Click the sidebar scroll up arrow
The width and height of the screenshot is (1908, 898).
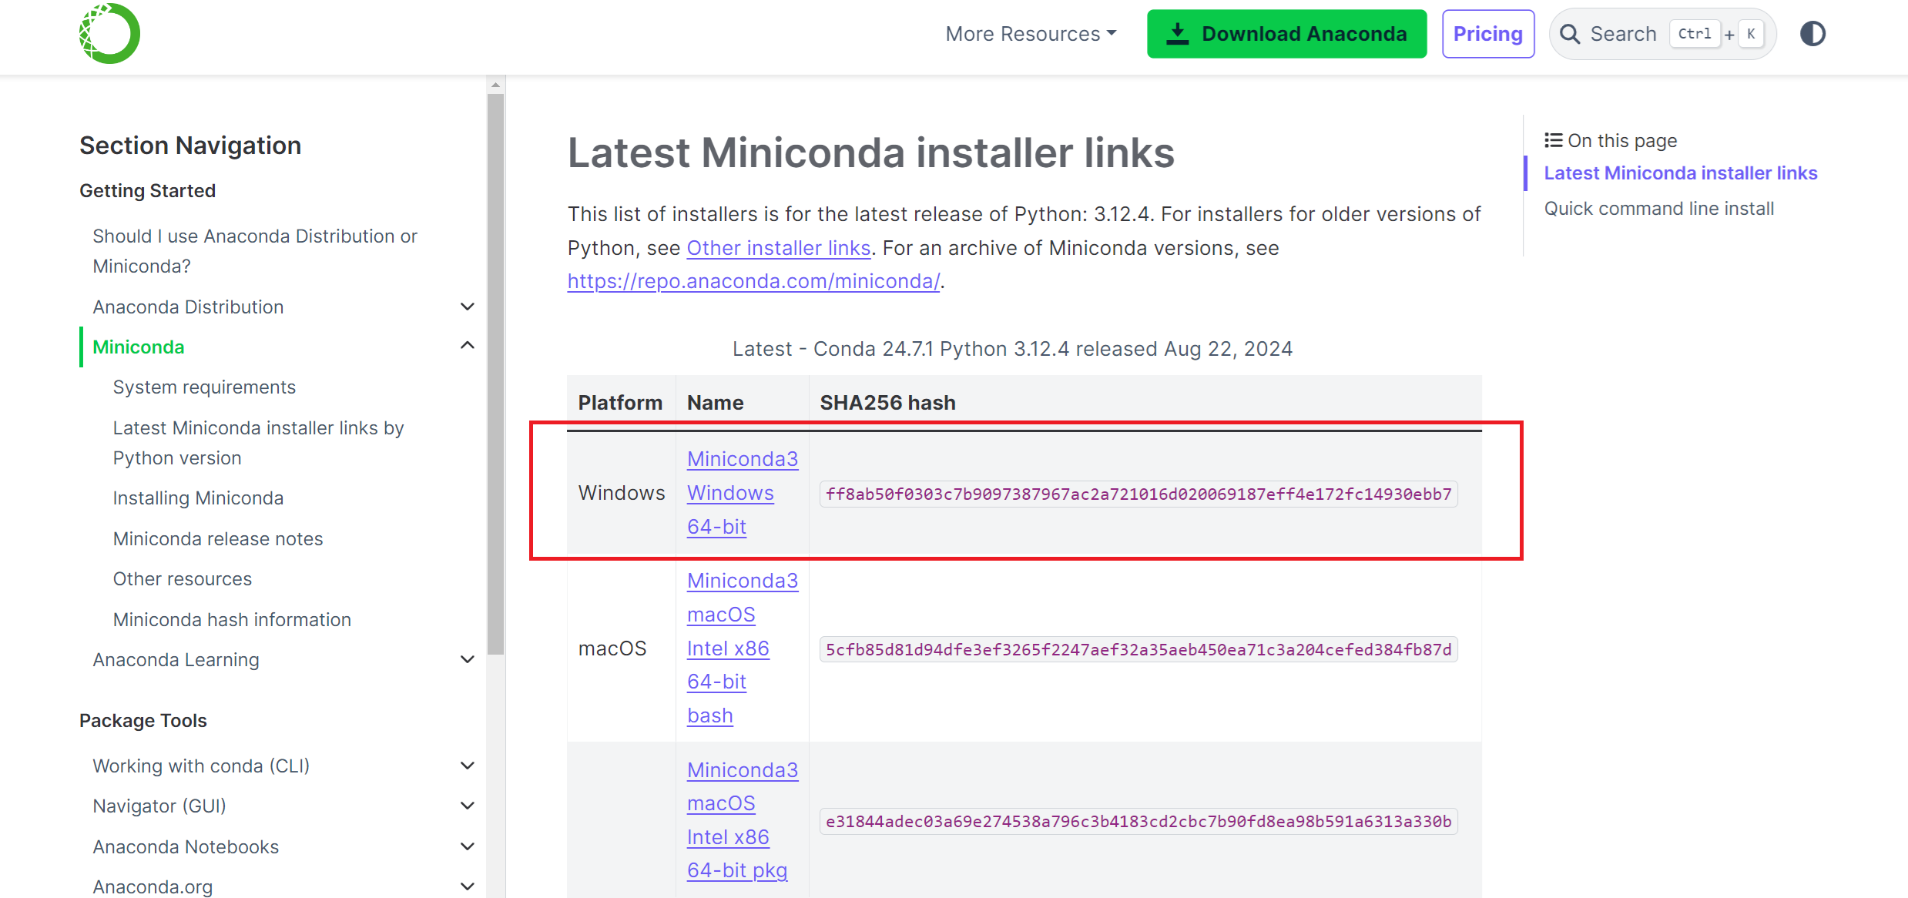coord(495,85)
